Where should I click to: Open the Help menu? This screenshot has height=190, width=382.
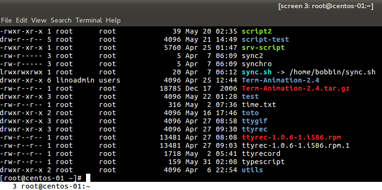point(113,20)
